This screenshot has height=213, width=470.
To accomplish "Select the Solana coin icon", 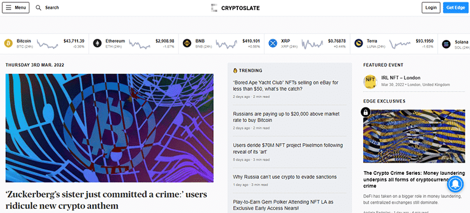I will tap(446, 44).
